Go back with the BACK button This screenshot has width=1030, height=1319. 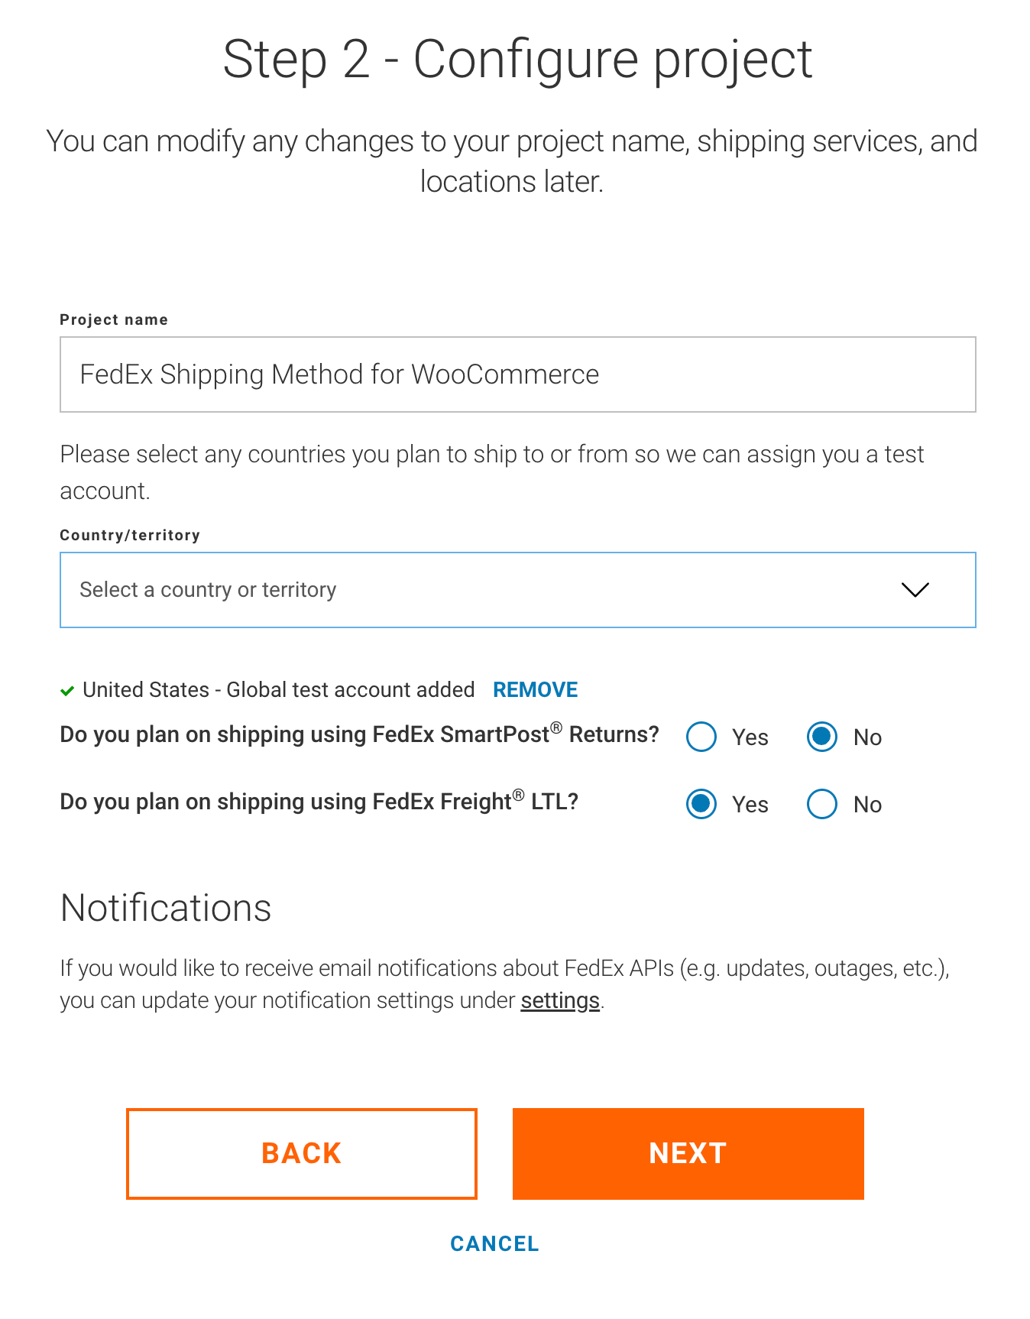(x=301, y=1154)
